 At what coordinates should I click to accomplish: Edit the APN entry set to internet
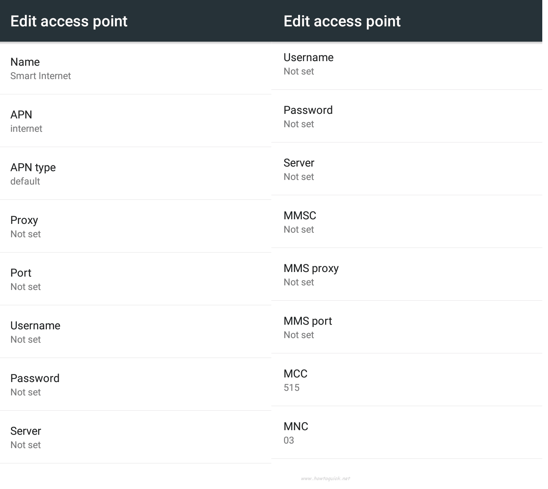pos(135,121)
